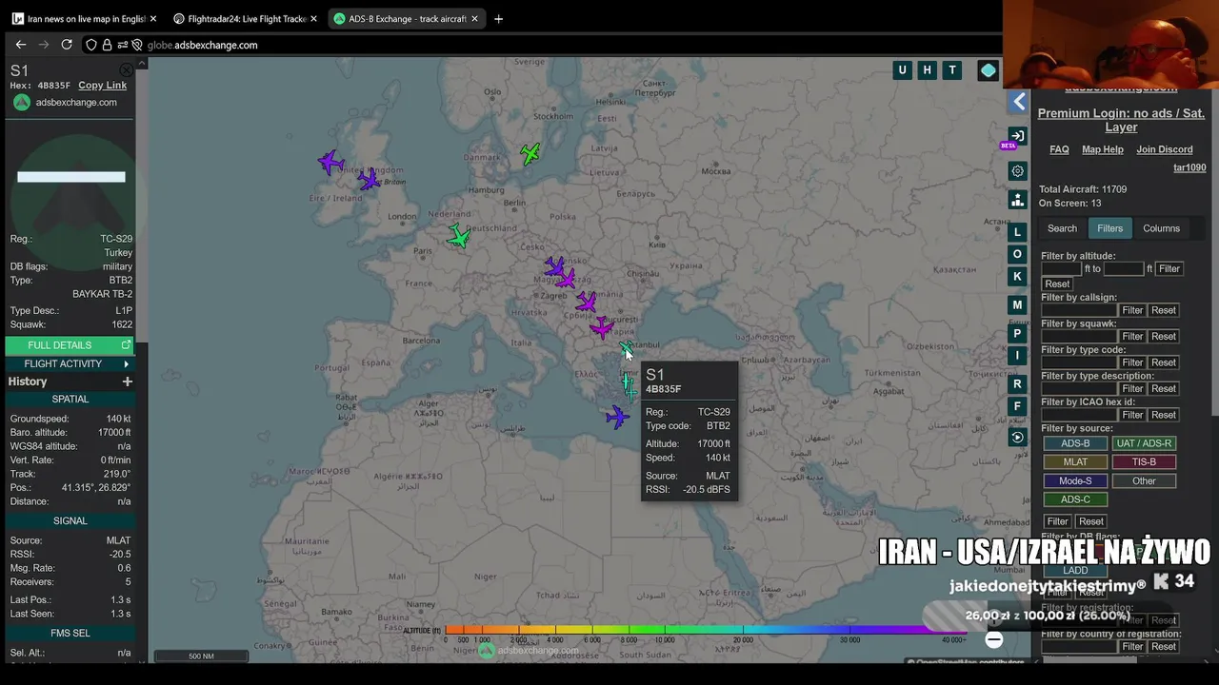The width and height of the screenshot is (1219, 685).
Task: Toggle the R map button
Action: click(x=1017, y=384)
